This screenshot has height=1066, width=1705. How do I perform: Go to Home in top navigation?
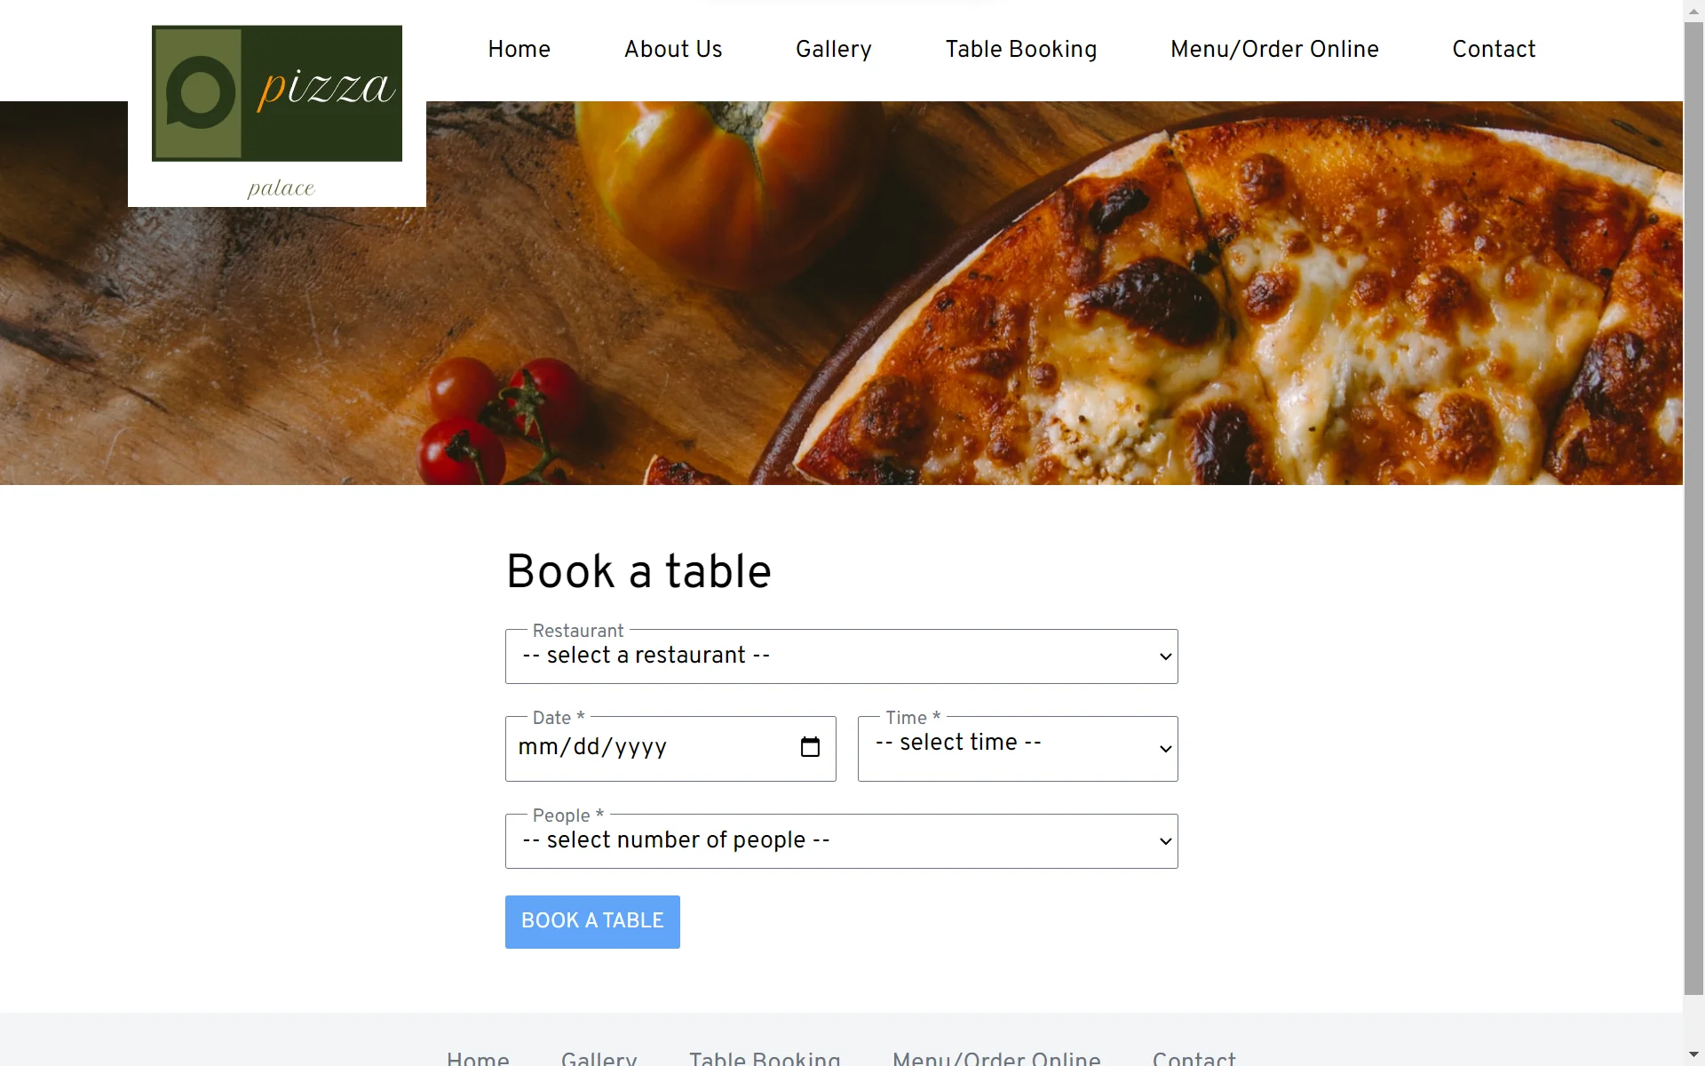click(x=519, y=49)
